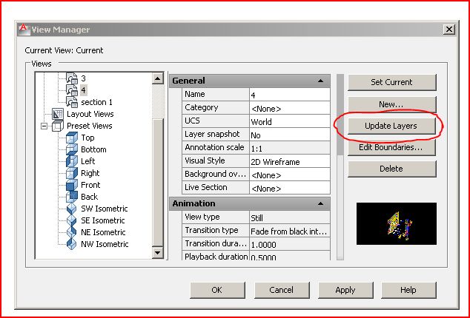The height and width of the screenshot is (318, 470).
Task: Click the Bottom view cube icon
Action: (x=72, y=149)
